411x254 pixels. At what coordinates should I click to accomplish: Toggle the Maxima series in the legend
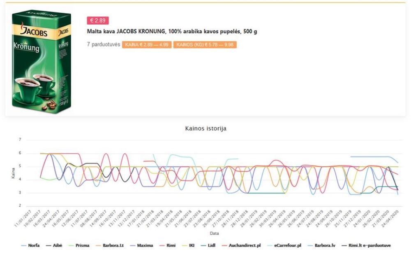pos(141,246)
